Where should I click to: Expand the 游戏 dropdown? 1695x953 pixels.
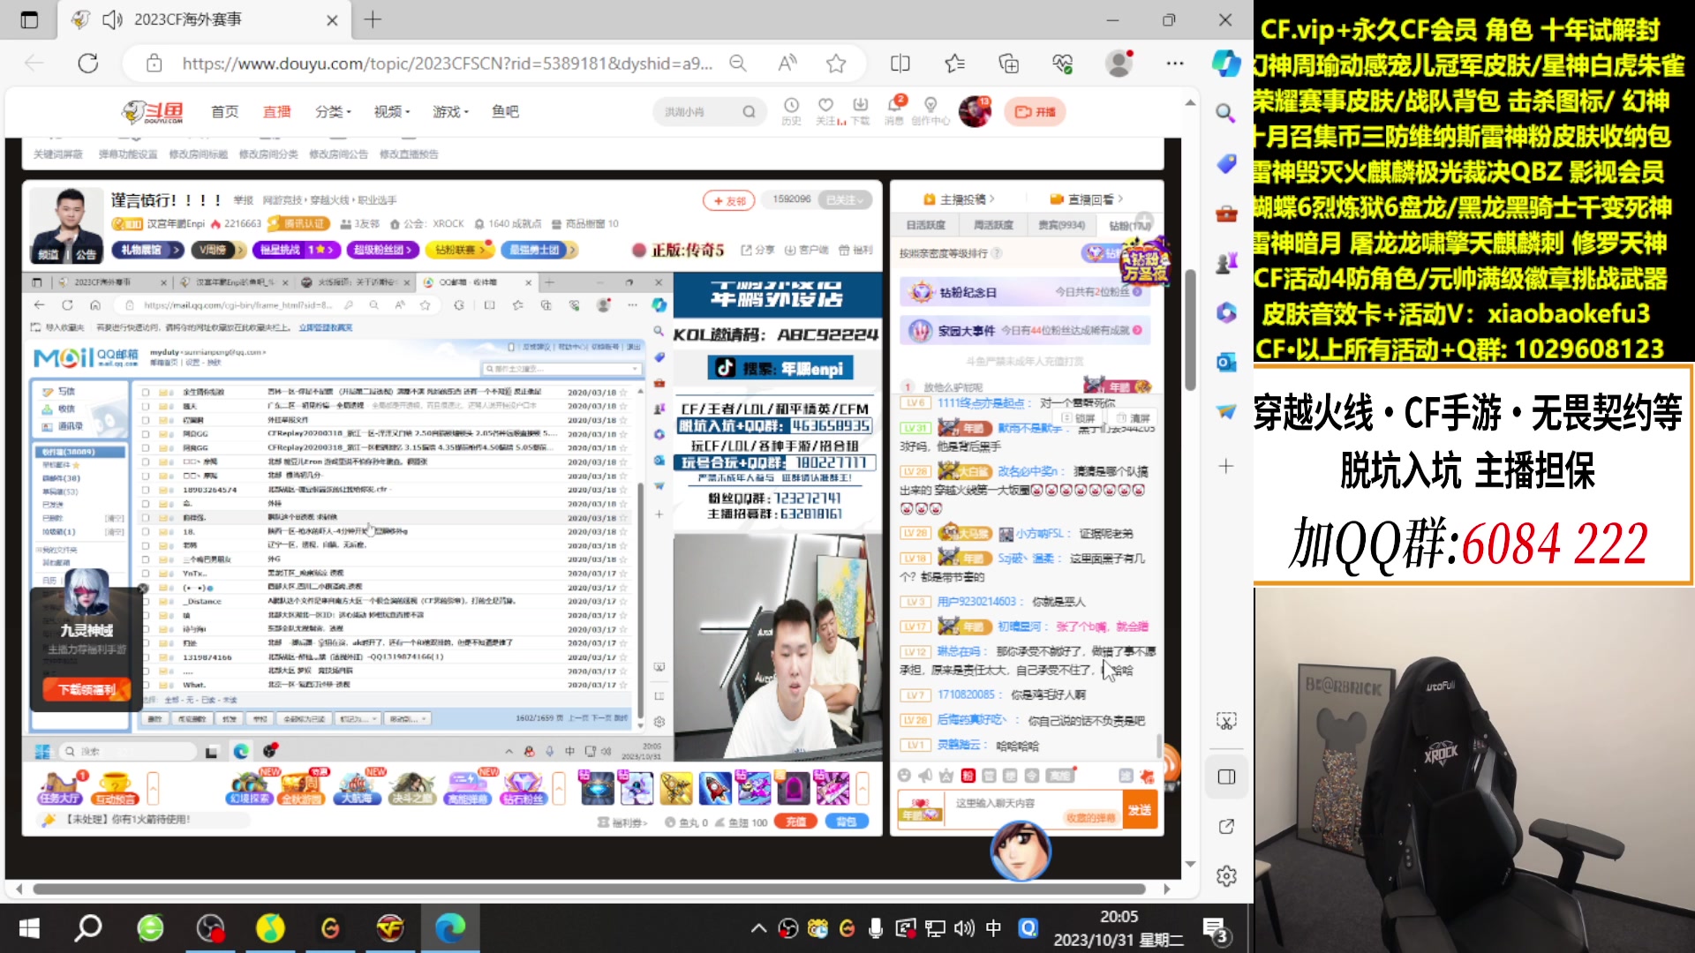coord(450,112)
